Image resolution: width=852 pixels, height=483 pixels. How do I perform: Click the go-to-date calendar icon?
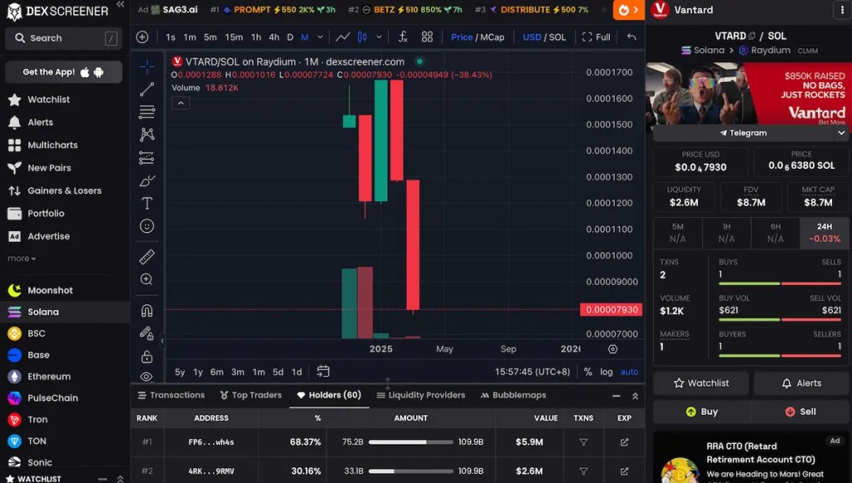(324, 372)
